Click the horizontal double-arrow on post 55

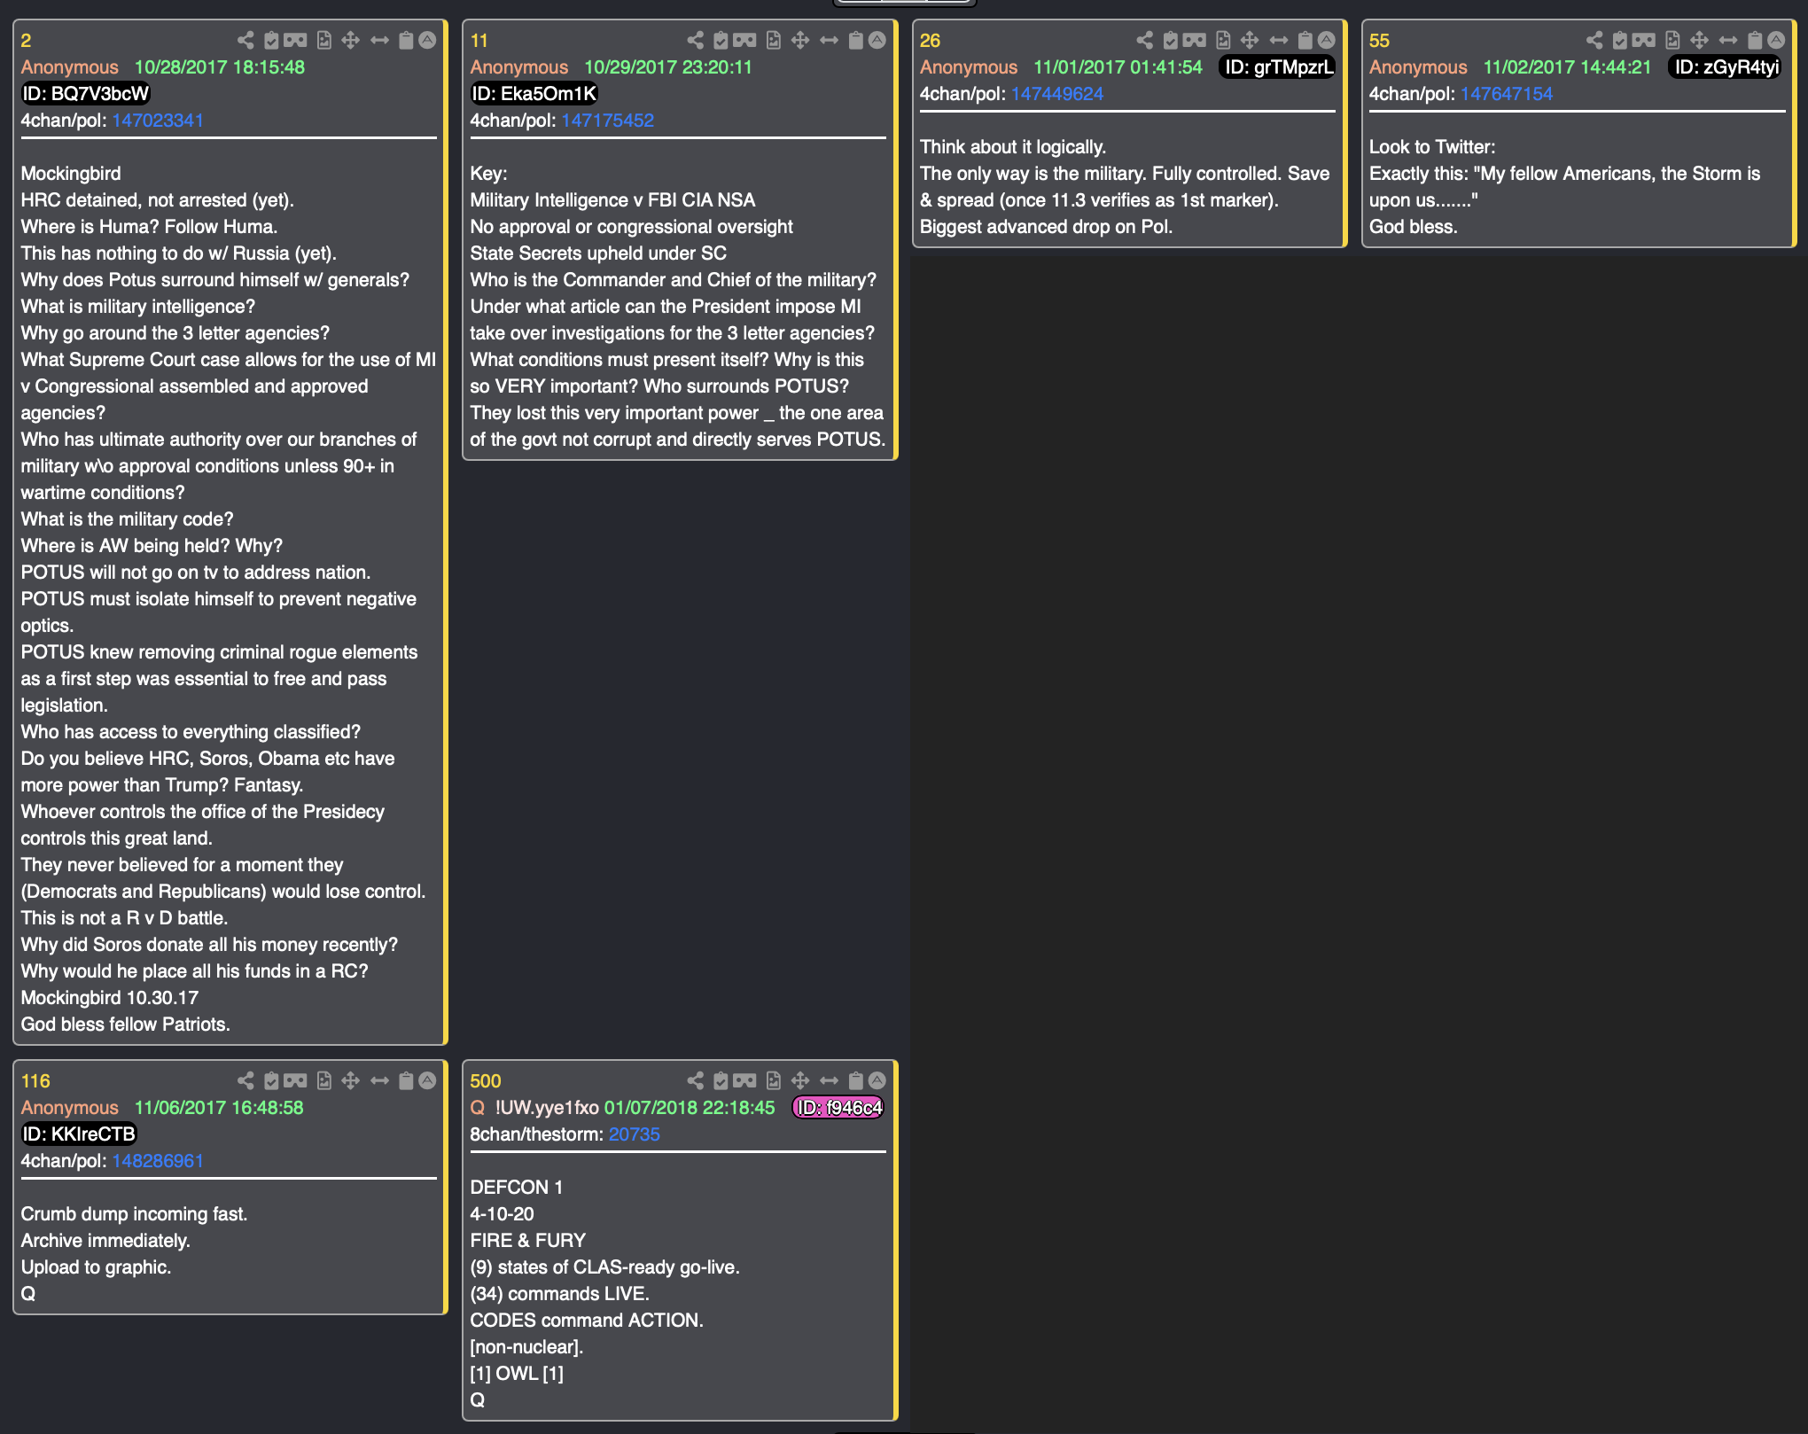1727,40
